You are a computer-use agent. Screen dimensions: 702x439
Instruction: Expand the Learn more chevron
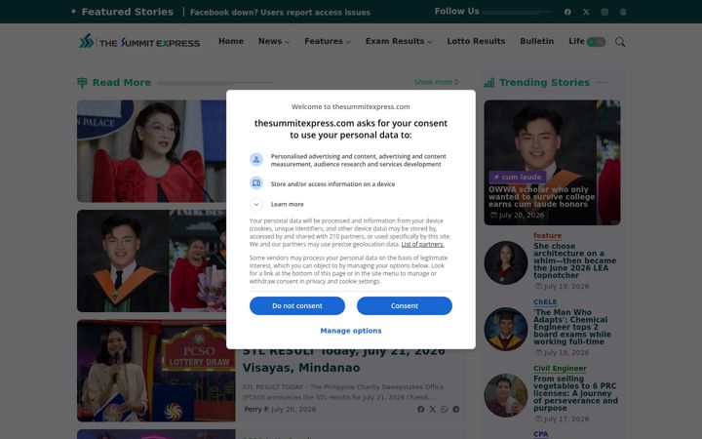coord(256,204)
